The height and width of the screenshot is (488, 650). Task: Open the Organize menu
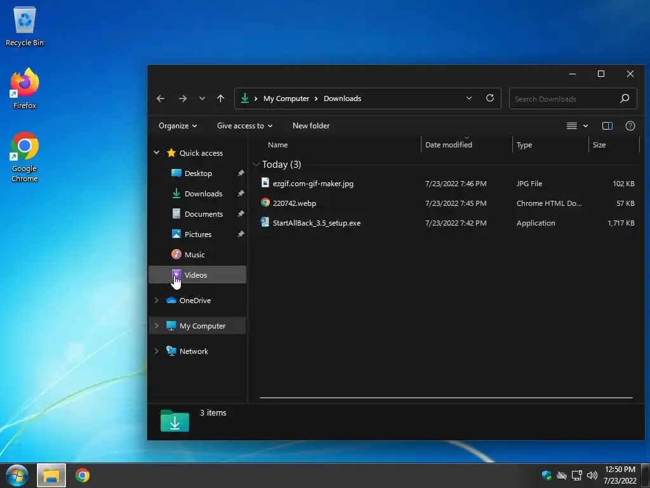pos(178,126)
